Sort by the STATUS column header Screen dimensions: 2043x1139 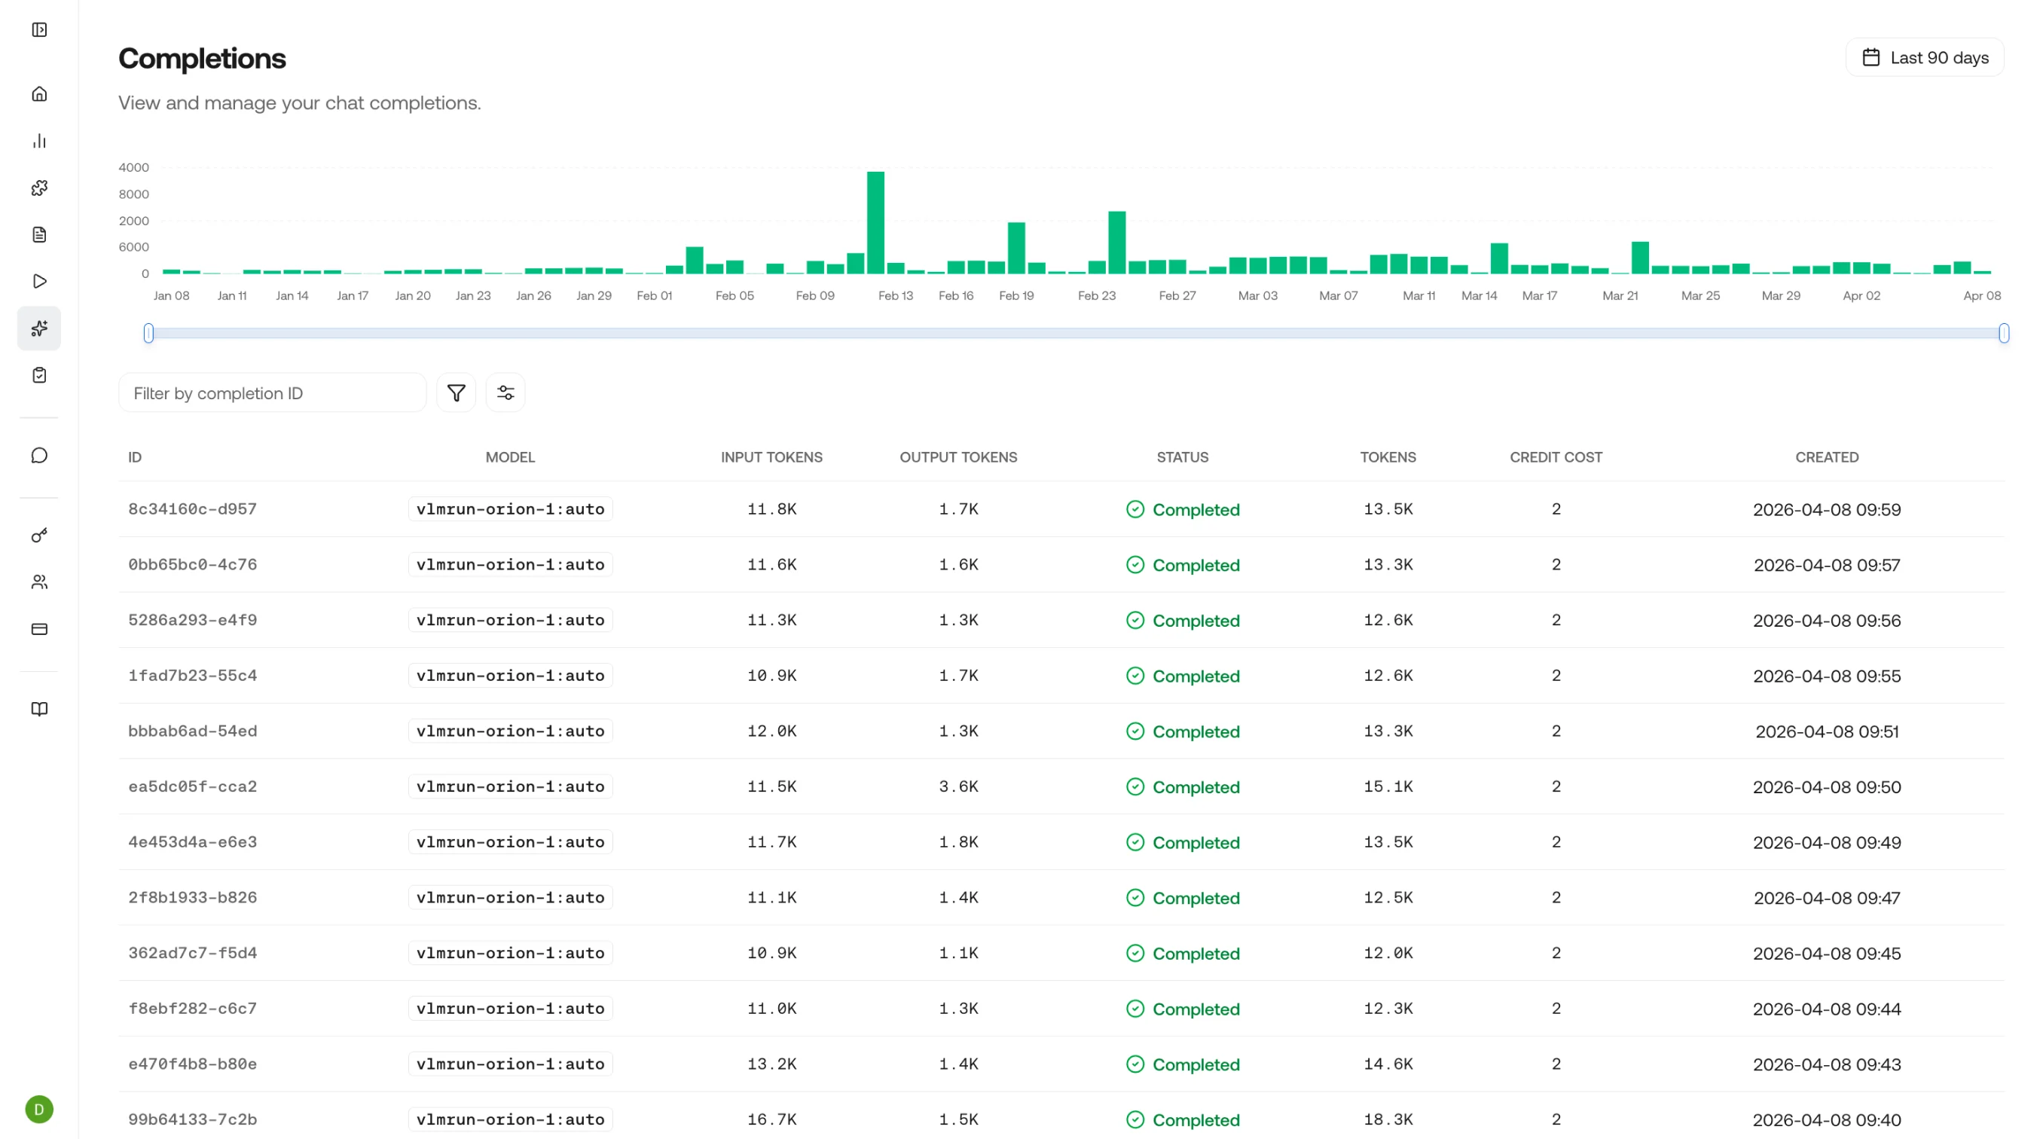pos(1183,458)
